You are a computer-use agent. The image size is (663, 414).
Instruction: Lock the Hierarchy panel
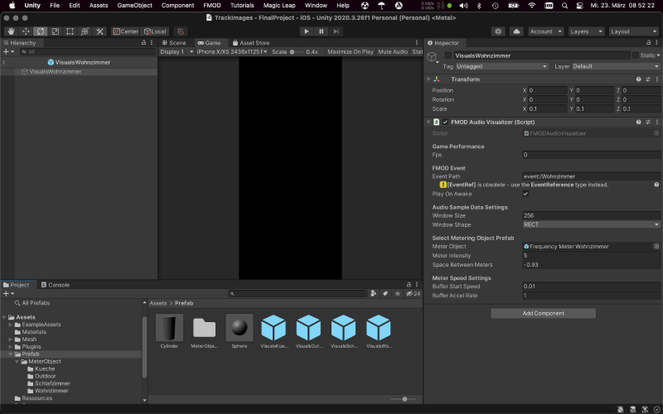point(143,43)
